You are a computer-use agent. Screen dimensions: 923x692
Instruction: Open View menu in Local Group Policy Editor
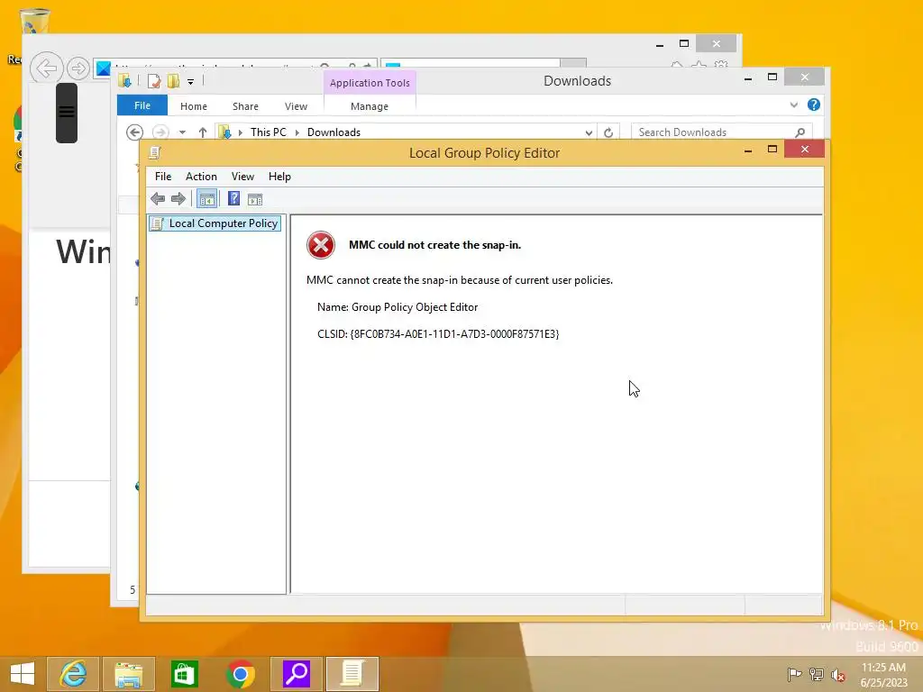(x=242, y=177)
